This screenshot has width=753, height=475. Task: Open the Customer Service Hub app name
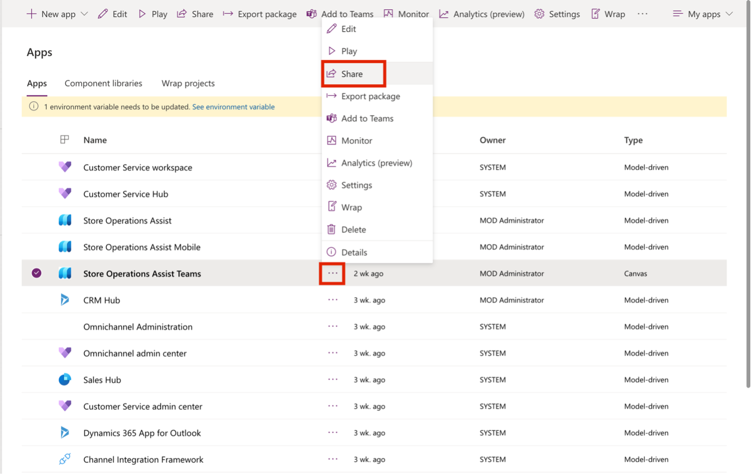tap(126, 194)
